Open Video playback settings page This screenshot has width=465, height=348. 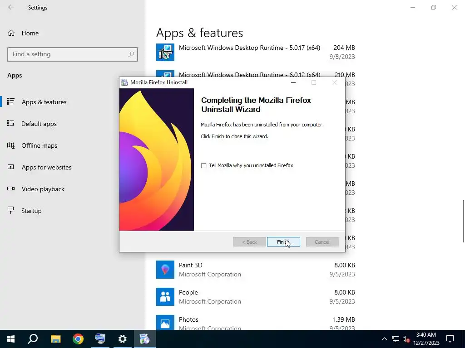pos(43,189)
